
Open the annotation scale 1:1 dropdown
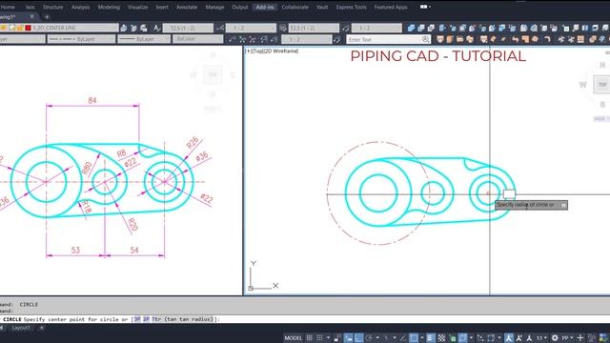[541, 338]
